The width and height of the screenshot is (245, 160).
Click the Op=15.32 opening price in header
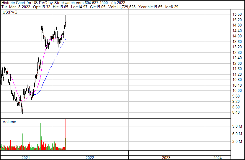point(42,7)
